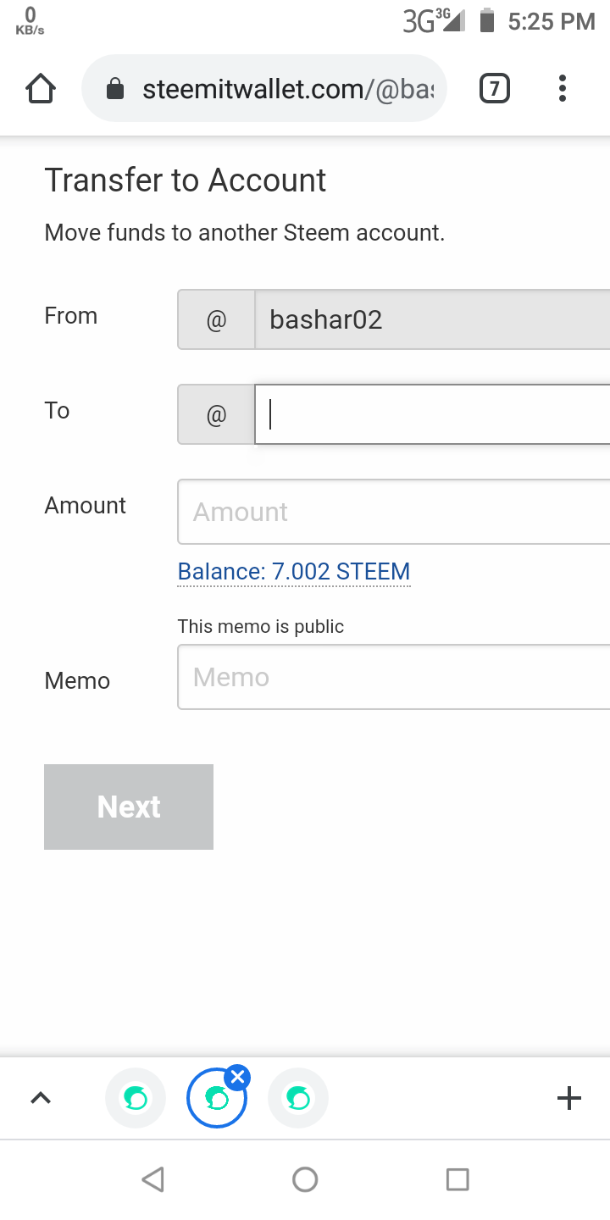The image size is (610, 1220).
Task: Tap the From field showing bashar02
Action: tap(432, 319)
